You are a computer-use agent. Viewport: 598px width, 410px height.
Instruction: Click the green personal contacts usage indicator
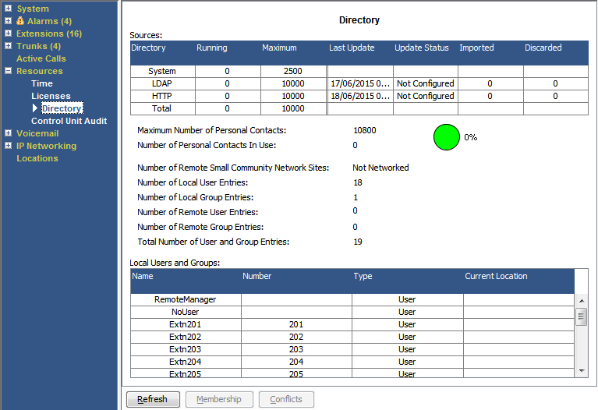(447, 137)
